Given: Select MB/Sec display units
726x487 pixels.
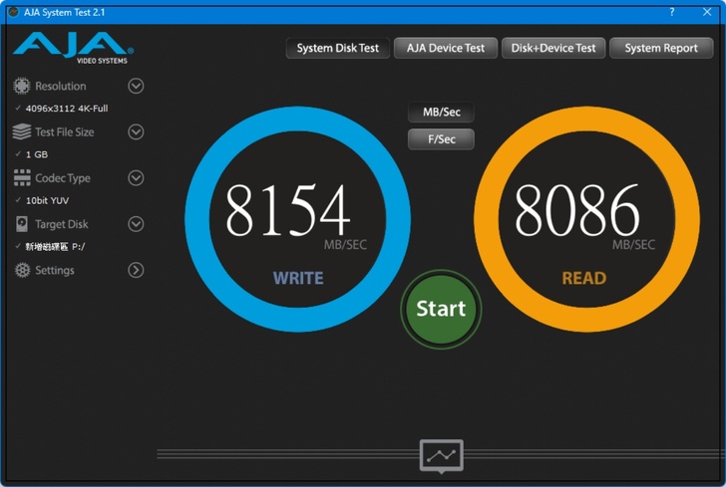Looking at the screenshot, I should tap(441, 112).
